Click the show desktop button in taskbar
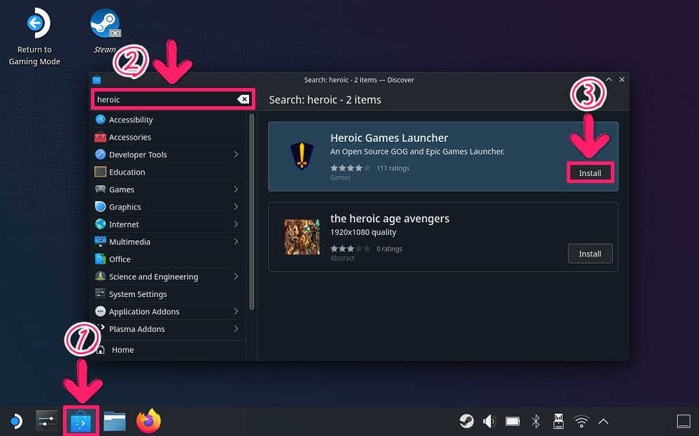 684,421
